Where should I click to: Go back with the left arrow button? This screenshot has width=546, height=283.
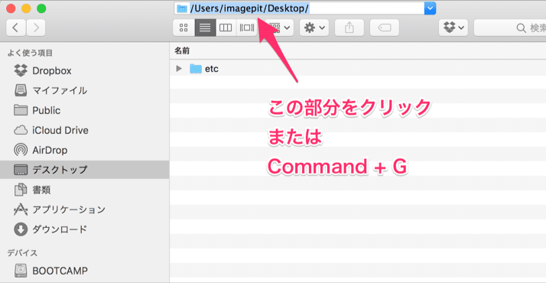click(15, 28)
